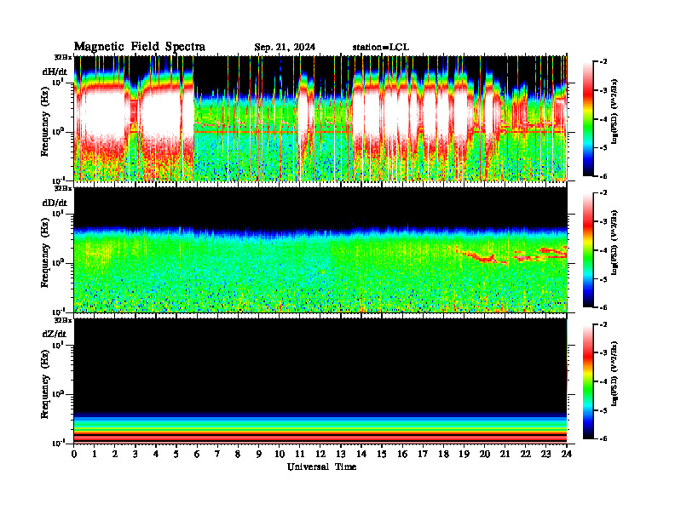Image resolution: width=675 pixels, height=521 pixels.
Task: Click hour 6 on the Universal Time axis
Action: [197, 454]
